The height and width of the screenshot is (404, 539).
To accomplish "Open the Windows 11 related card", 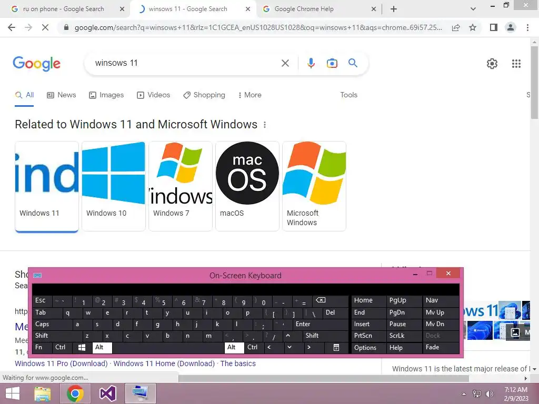I will point(47,187).
